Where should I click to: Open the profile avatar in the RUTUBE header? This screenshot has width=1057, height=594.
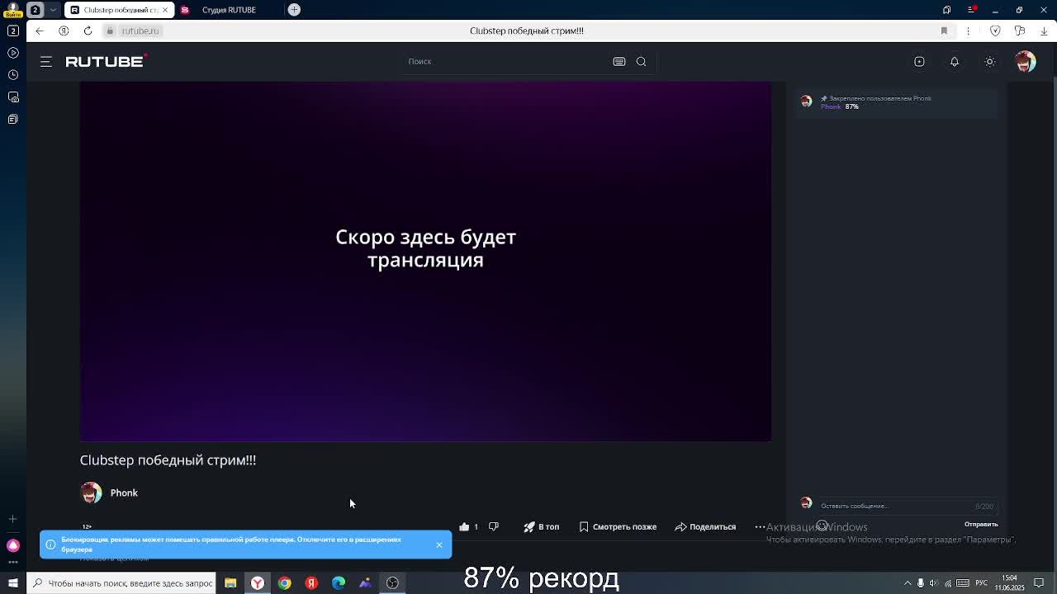(1026, 61)
